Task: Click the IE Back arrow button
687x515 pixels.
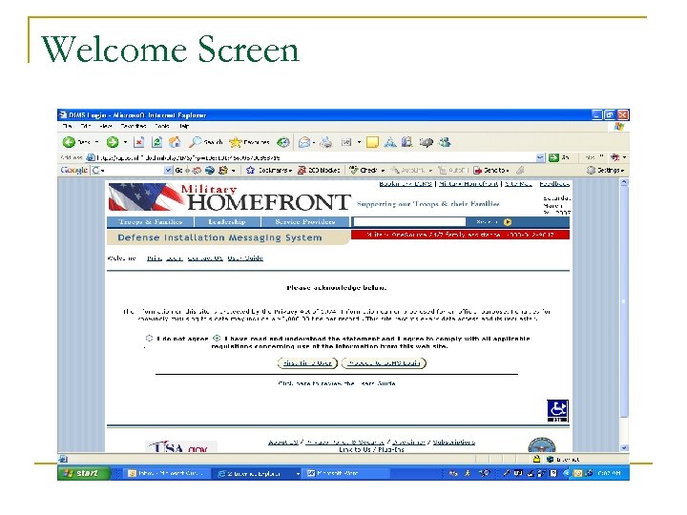Action: [69, 142]
